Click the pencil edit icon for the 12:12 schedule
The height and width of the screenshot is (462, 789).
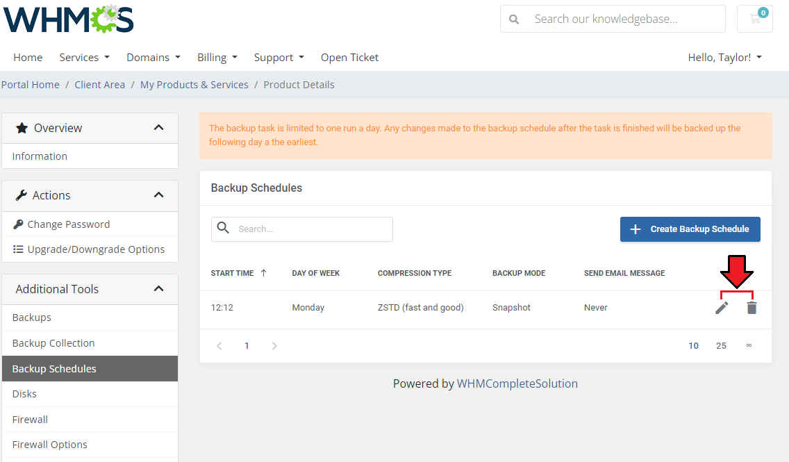(722, 308)
